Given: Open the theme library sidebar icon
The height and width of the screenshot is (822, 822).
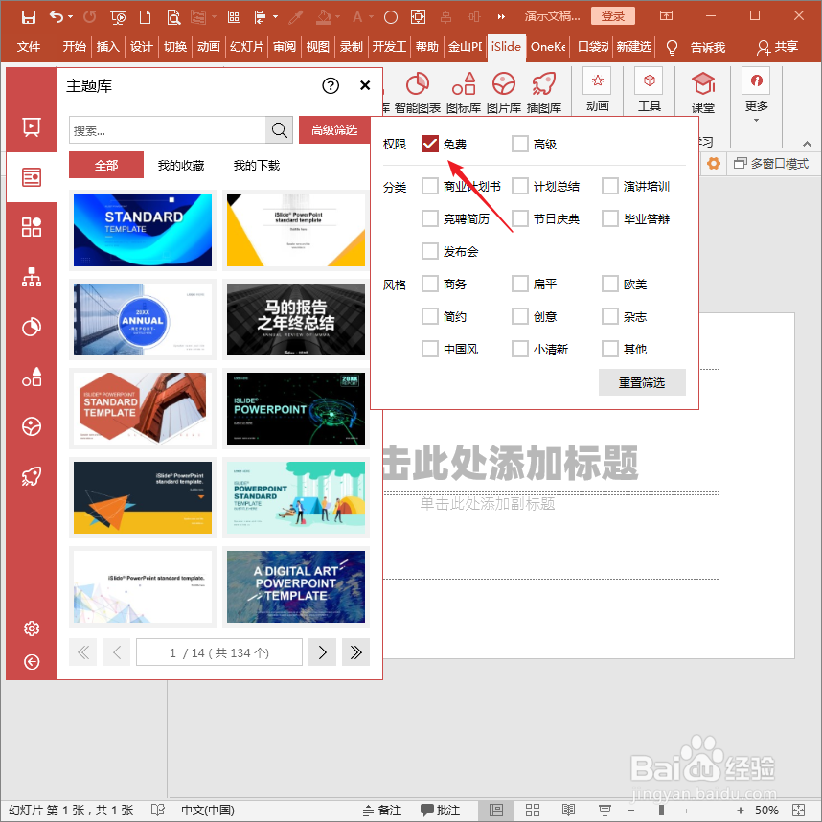Looking at the screenshot, I should [x=32, y=177].
